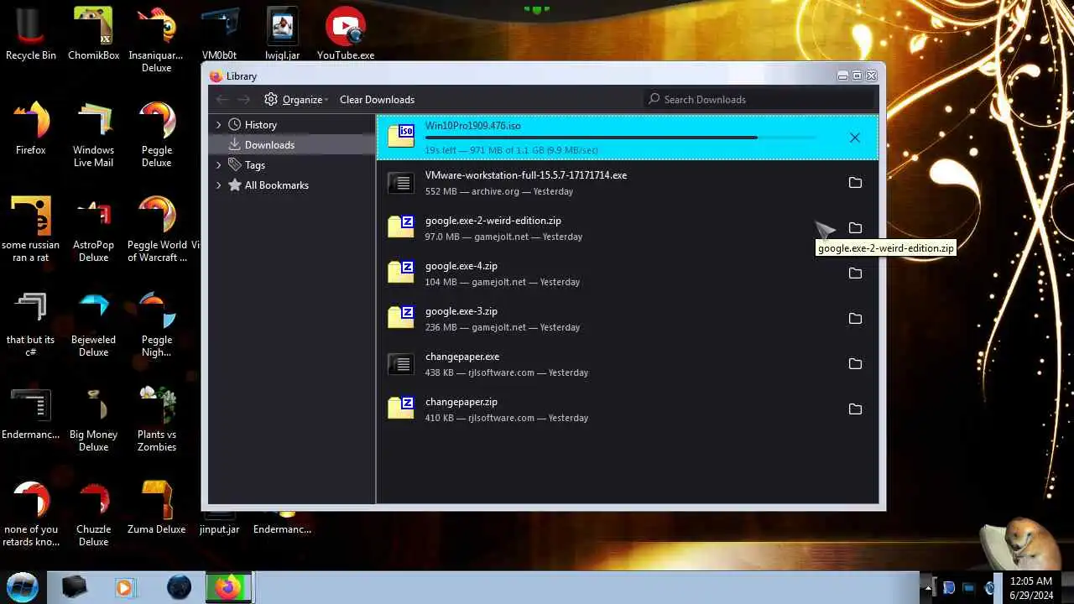Screen dimensions: 1074x604
Task: Select the VM0b0t desktop icon
Action: pyautogui.click(x=219, y=35)
